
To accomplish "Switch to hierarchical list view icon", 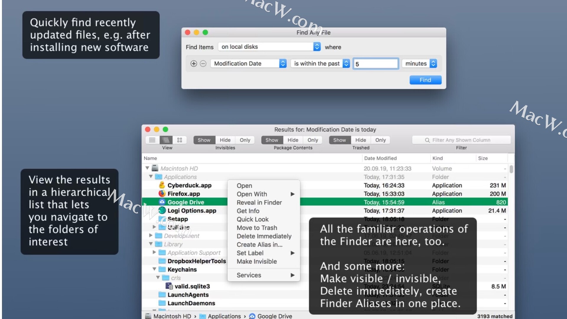I will point(166,140).
